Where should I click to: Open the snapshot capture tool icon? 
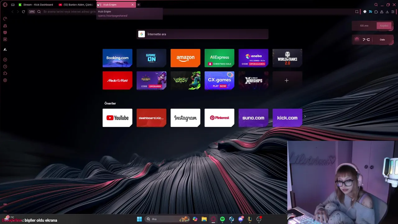[357, 12]
